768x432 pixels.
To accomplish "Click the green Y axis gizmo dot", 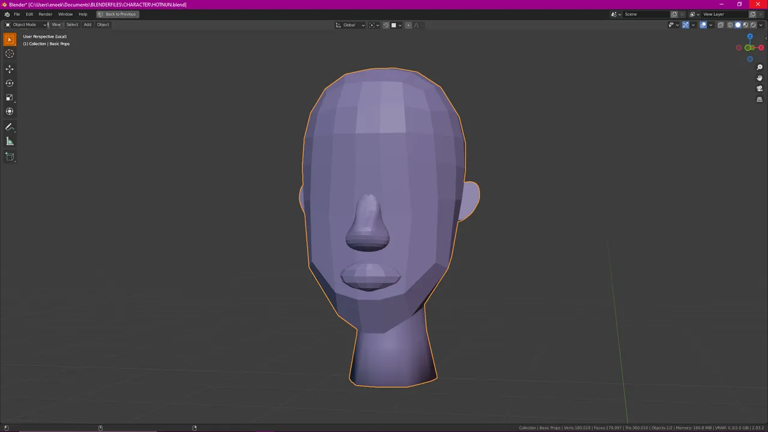I will tap(748, 48).
